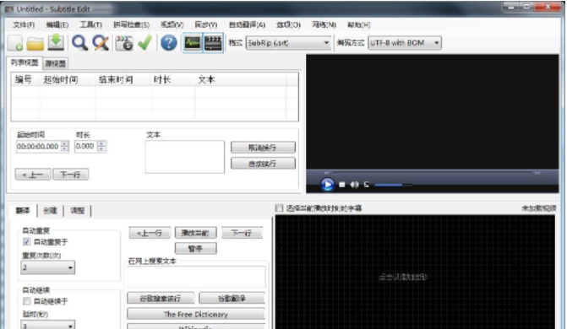Click the 播放当前 button
The width and height of the screenshot is (567, 329).
[x=196, y=233]
